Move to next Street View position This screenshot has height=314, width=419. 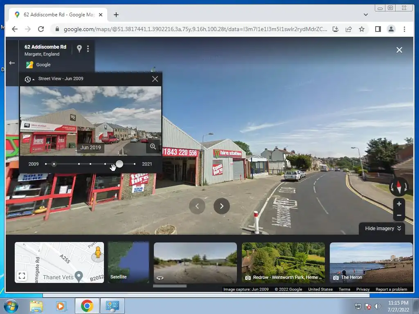click(221, 206)
